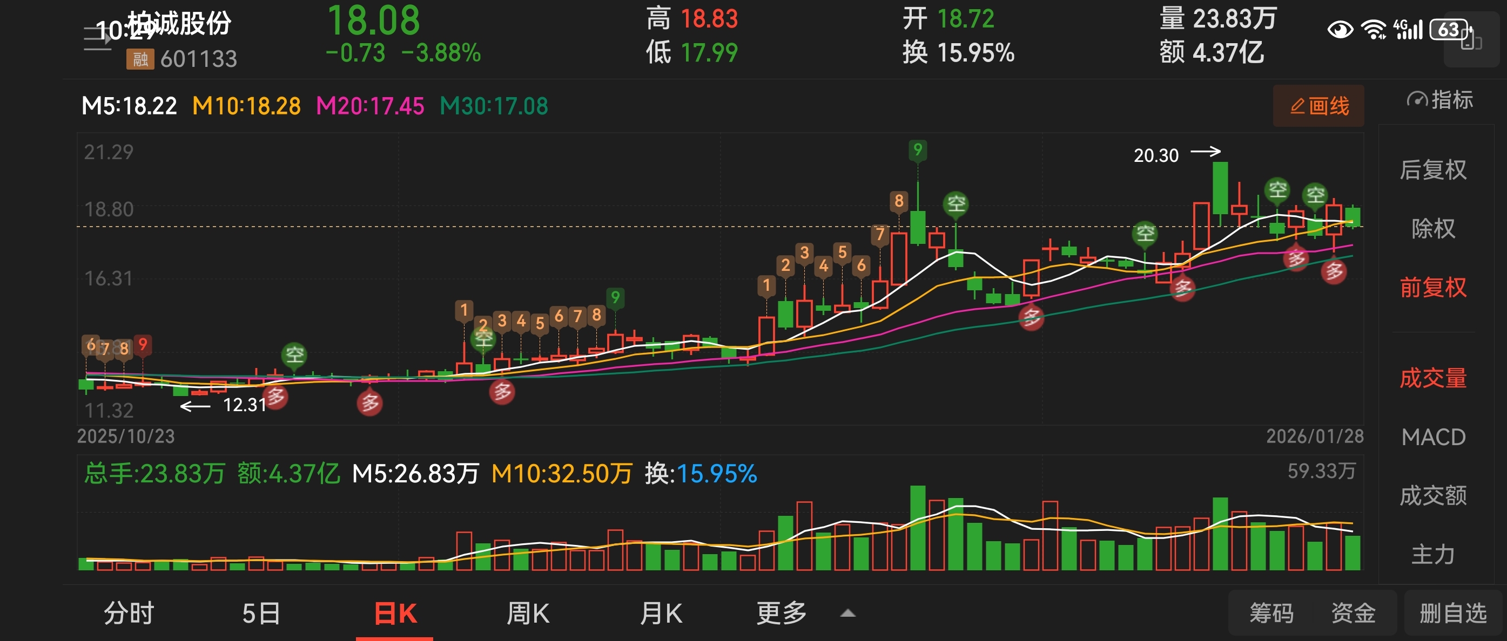Select 后复权 price adjustment mode

[1434, 170]
